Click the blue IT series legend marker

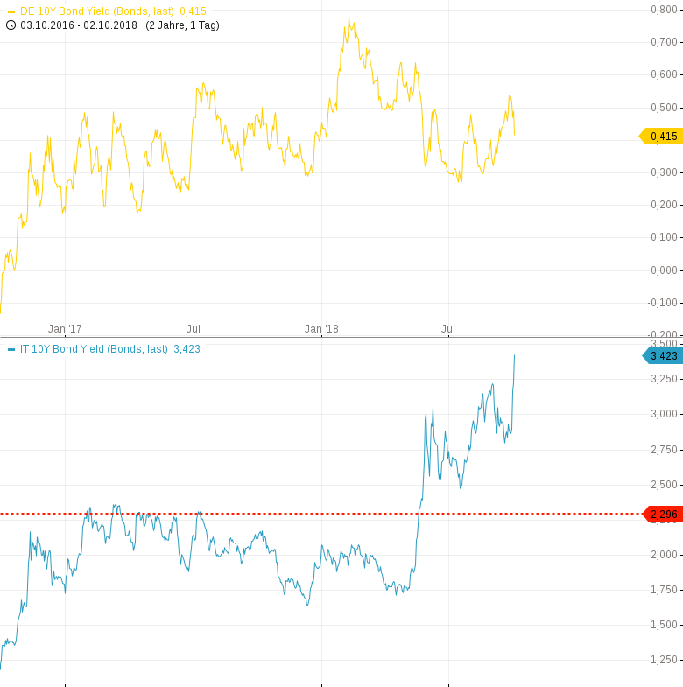(x=11, y=350)
